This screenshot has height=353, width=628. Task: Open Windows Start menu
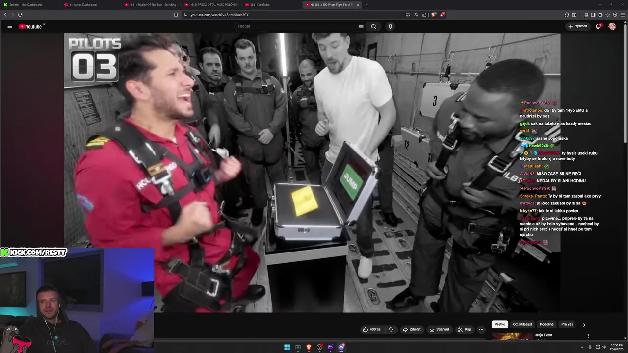(287, 347)
